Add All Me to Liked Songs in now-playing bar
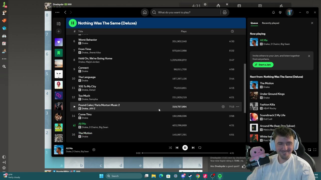321x180 pixels. pos(94,150)
